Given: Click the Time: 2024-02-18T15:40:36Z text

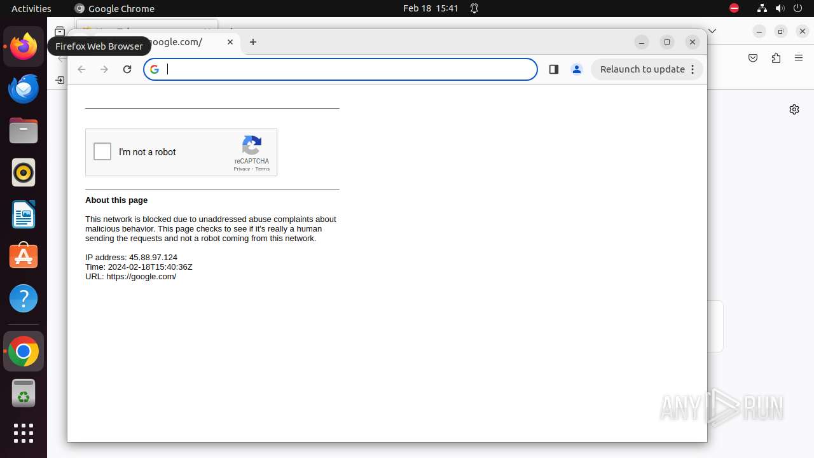Looking at the screenshot, I should 139,267.
